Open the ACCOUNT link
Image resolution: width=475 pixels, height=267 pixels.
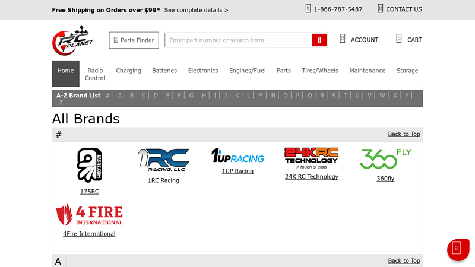tap(365, 40)
